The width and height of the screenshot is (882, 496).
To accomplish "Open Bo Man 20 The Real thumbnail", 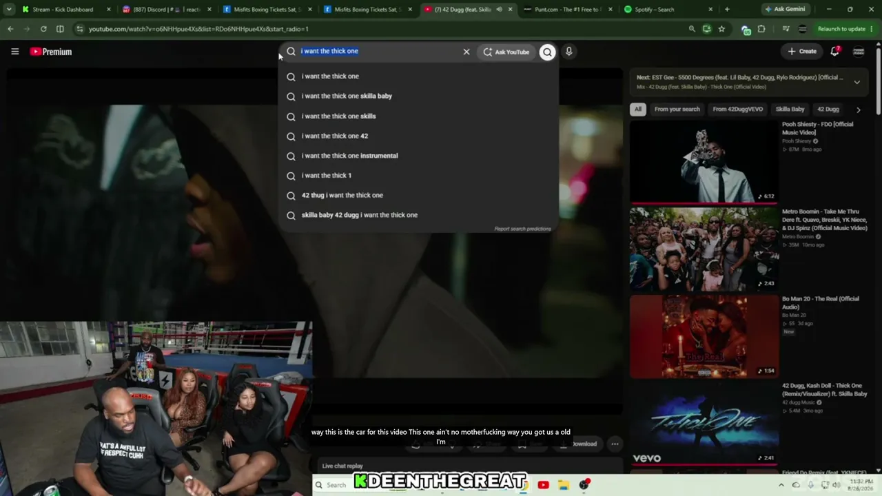I will coord(704,336).
